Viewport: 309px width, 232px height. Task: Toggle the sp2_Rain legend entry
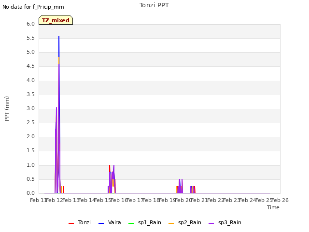(x=185, y=222)
